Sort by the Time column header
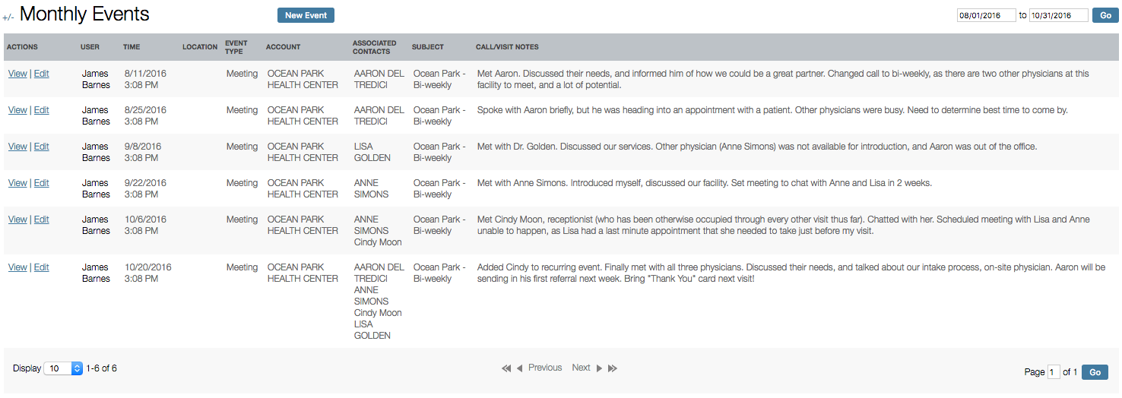Viewport: 1122px width, 398px height. [x=132, y=47]
